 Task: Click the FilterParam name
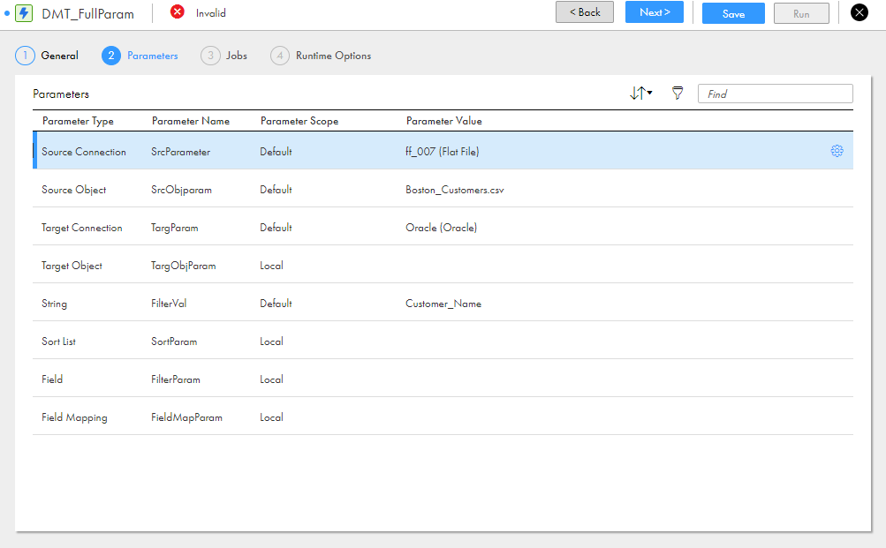tap(175, 379)
